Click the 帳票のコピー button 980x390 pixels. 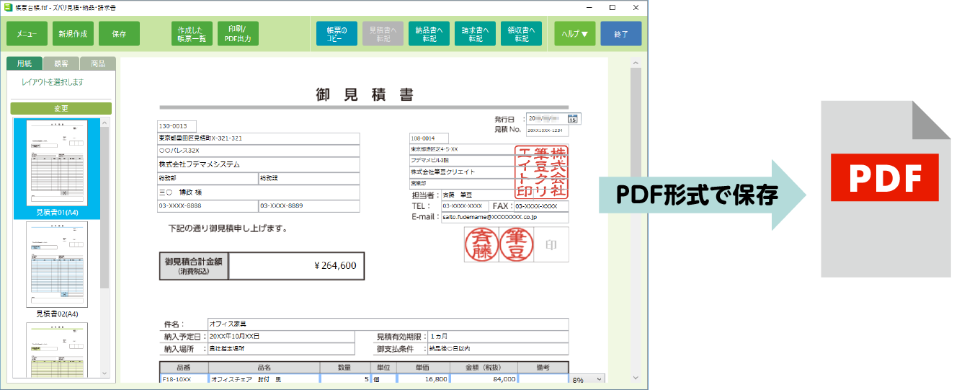(337, 34)
